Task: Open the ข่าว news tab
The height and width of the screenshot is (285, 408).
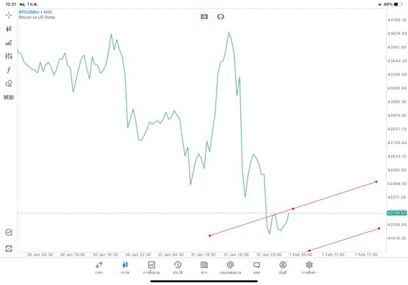Action: click(x=204, y=267)
